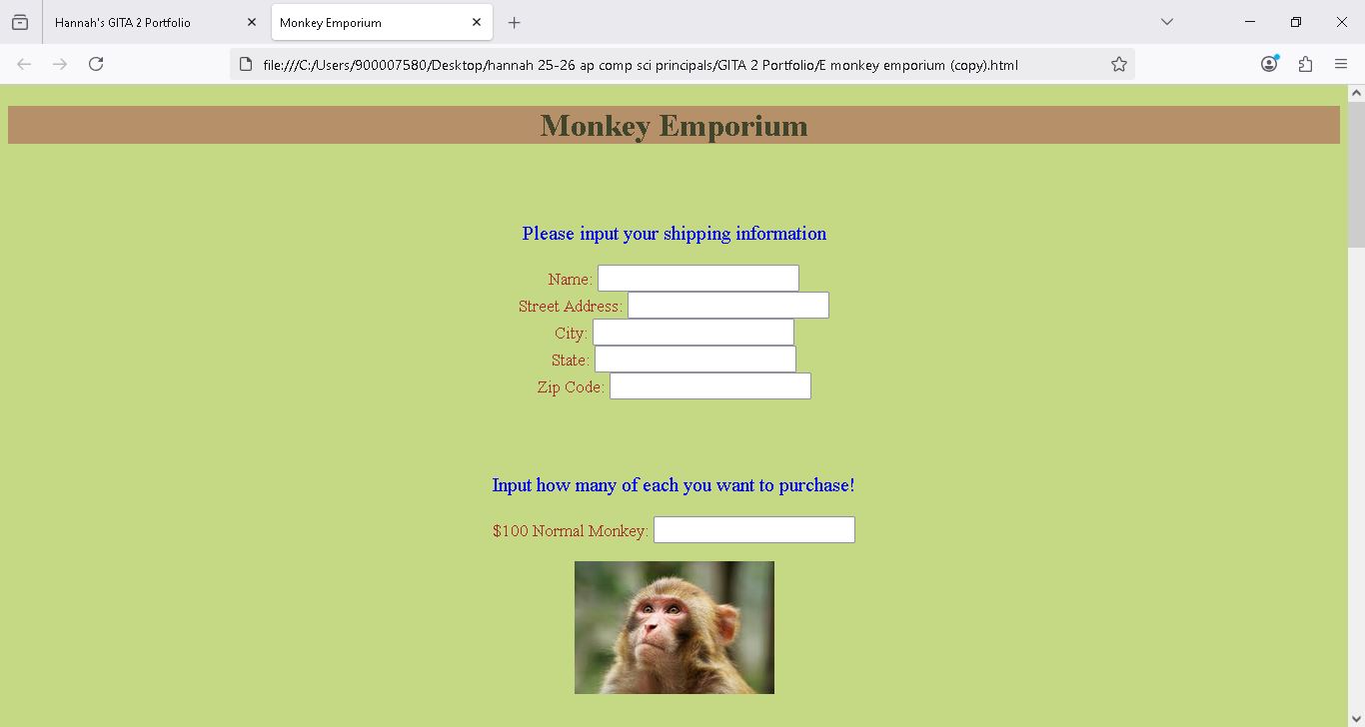Select the State text field

(694, 360)
